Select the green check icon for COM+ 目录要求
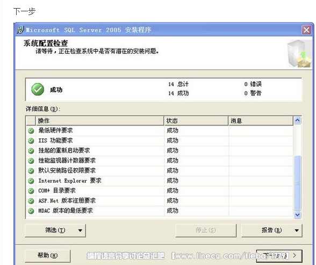This screenshot has width=316, height=265. (x=31, y=191)
